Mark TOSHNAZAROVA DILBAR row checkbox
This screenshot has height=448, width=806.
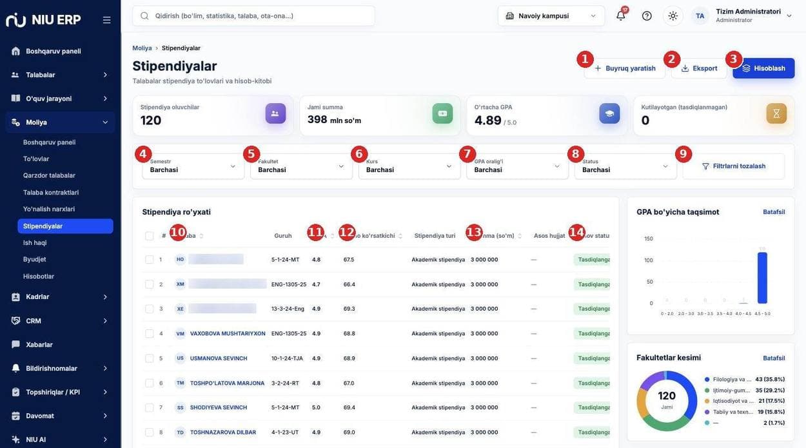click(x=150, y=433)
